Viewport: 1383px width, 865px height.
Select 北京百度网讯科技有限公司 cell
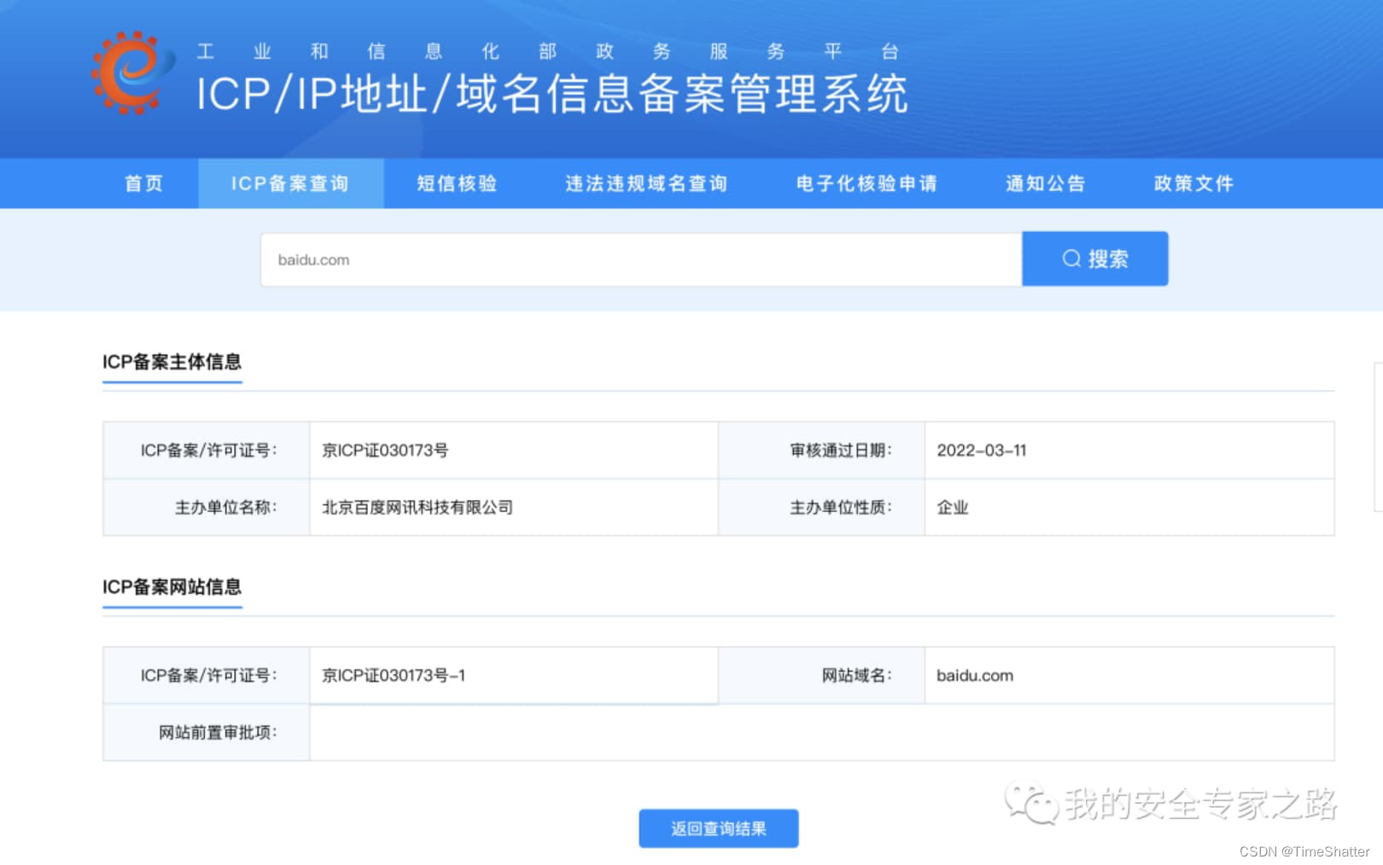point(514,508)
